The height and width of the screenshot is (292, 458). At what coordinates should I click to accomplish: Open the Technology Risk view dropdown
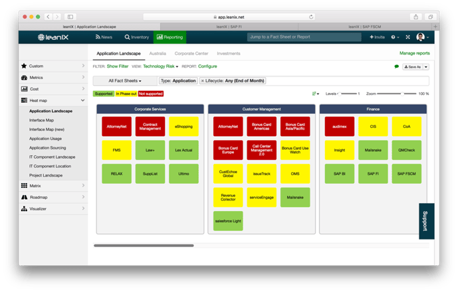[160, 66]
